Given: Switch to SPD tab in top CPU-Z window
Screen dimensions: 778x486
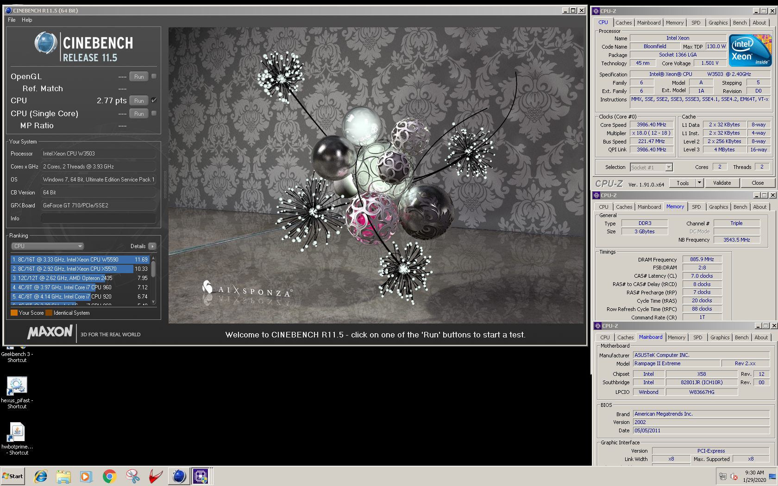Looking at the screenshot, I should (696, 23).
